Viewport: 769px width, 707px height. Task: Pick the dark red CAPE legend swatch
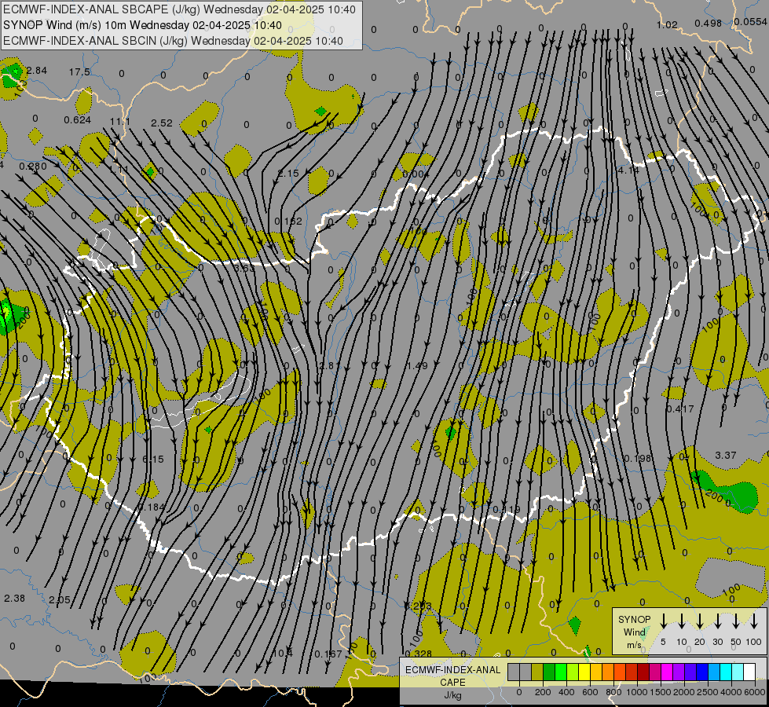click(643, 672)
